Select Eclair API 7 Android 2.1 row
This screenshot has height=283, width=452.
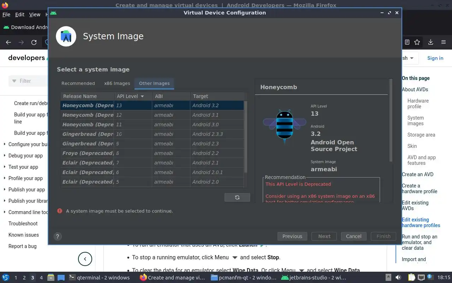coord(152,163)
